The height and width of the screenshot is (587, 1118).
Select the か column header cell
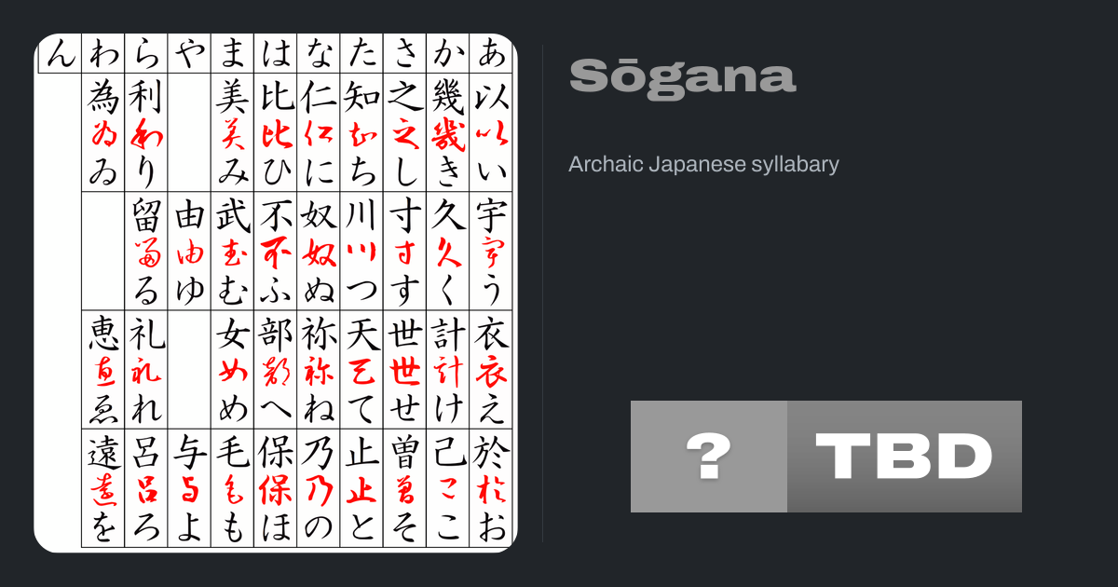[x=448, y=56]
